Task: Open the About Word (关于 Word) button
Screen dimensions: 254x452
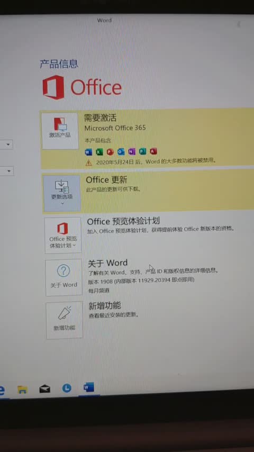Action: pos(63,277)
